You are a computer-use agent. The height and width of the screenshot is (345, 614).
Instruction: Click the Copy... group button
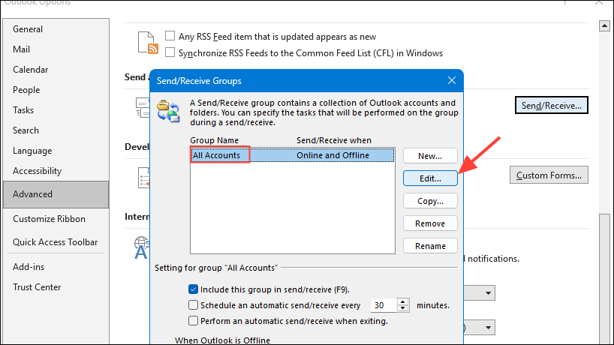click(x=430, y=201)
